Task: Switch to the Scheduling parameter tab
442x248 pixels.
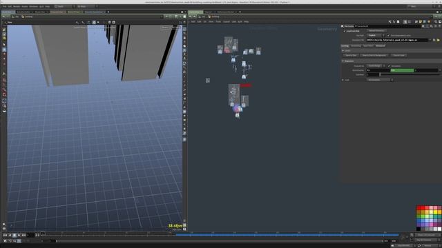Action: (x=356, y=46)
